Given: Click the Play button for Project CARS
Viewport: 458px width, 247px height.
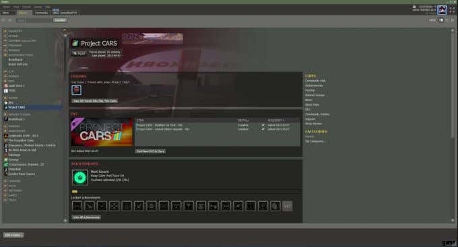Looking at the screenshot, I should (x=79, y=54).
